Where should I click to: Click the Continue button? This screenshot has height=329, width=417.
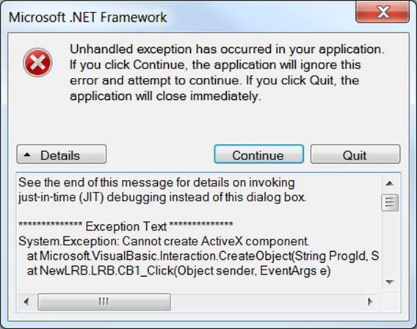258,154
